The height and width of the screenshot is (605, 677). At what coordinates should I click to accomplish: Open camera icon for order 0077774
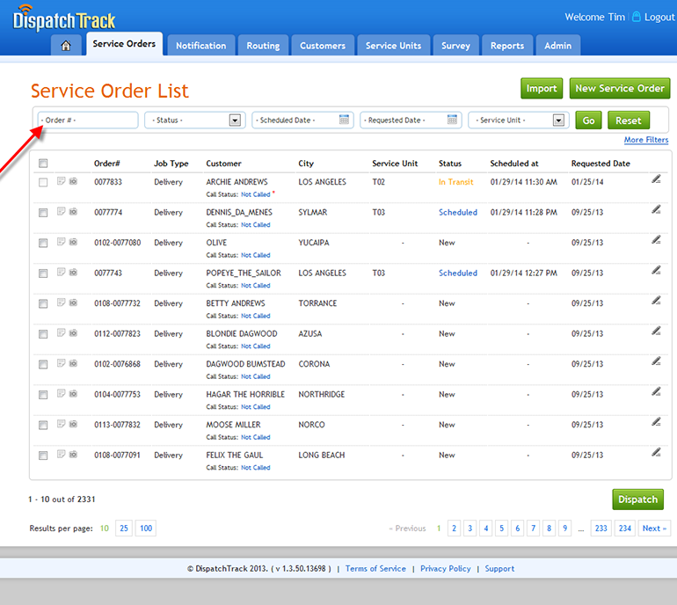pyautogui.click(x=73, y=212)
